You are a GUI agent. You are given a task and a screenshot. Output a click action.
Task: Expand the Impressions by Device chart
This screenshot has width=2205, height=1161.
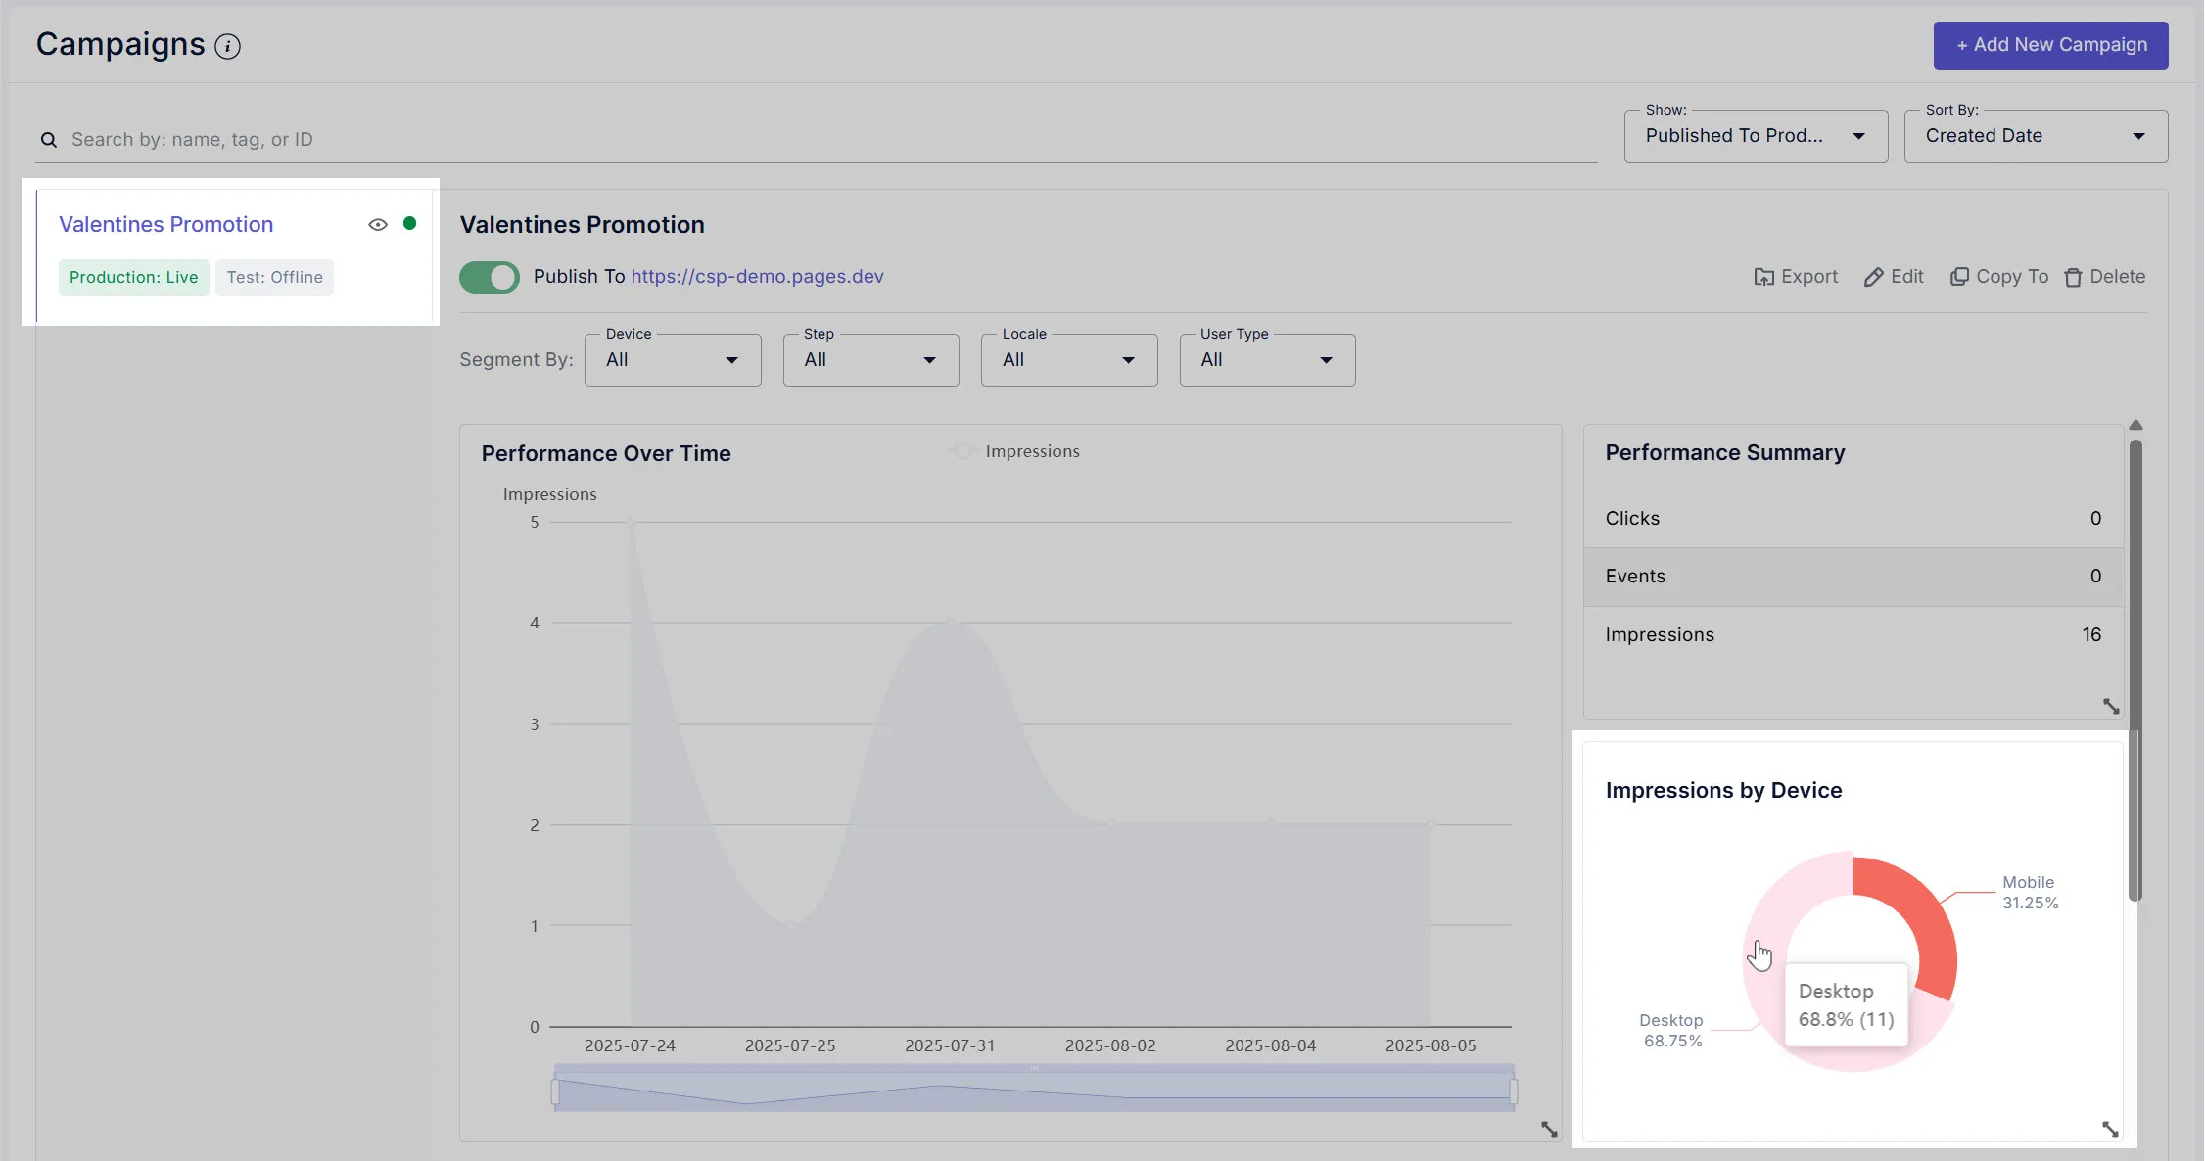[x=2110, y=1130]
